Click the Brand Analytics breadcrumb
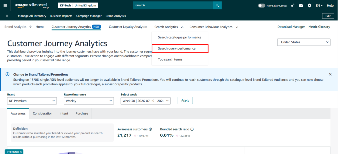The width and height of the screenshot is (338, 154). click(x=15, y=27)
